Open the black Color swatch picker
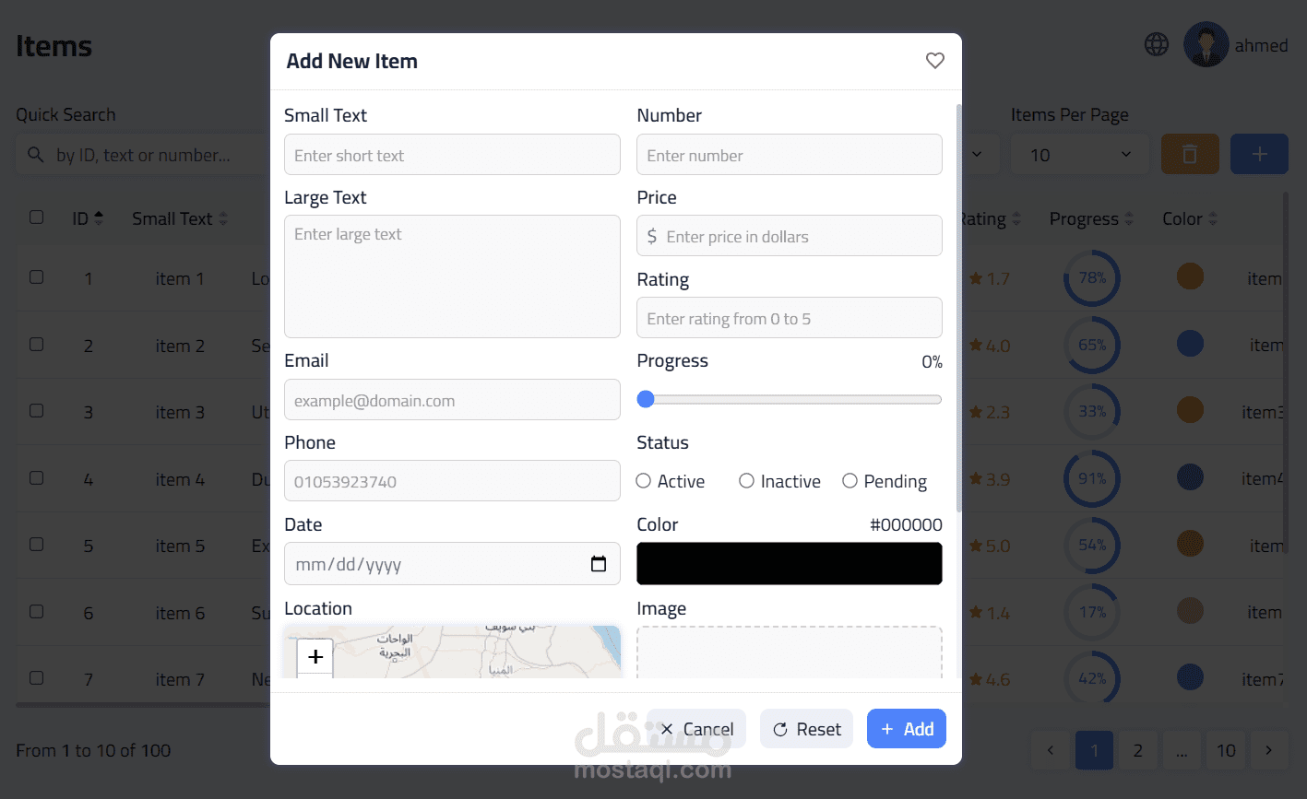 click(790, 563)
